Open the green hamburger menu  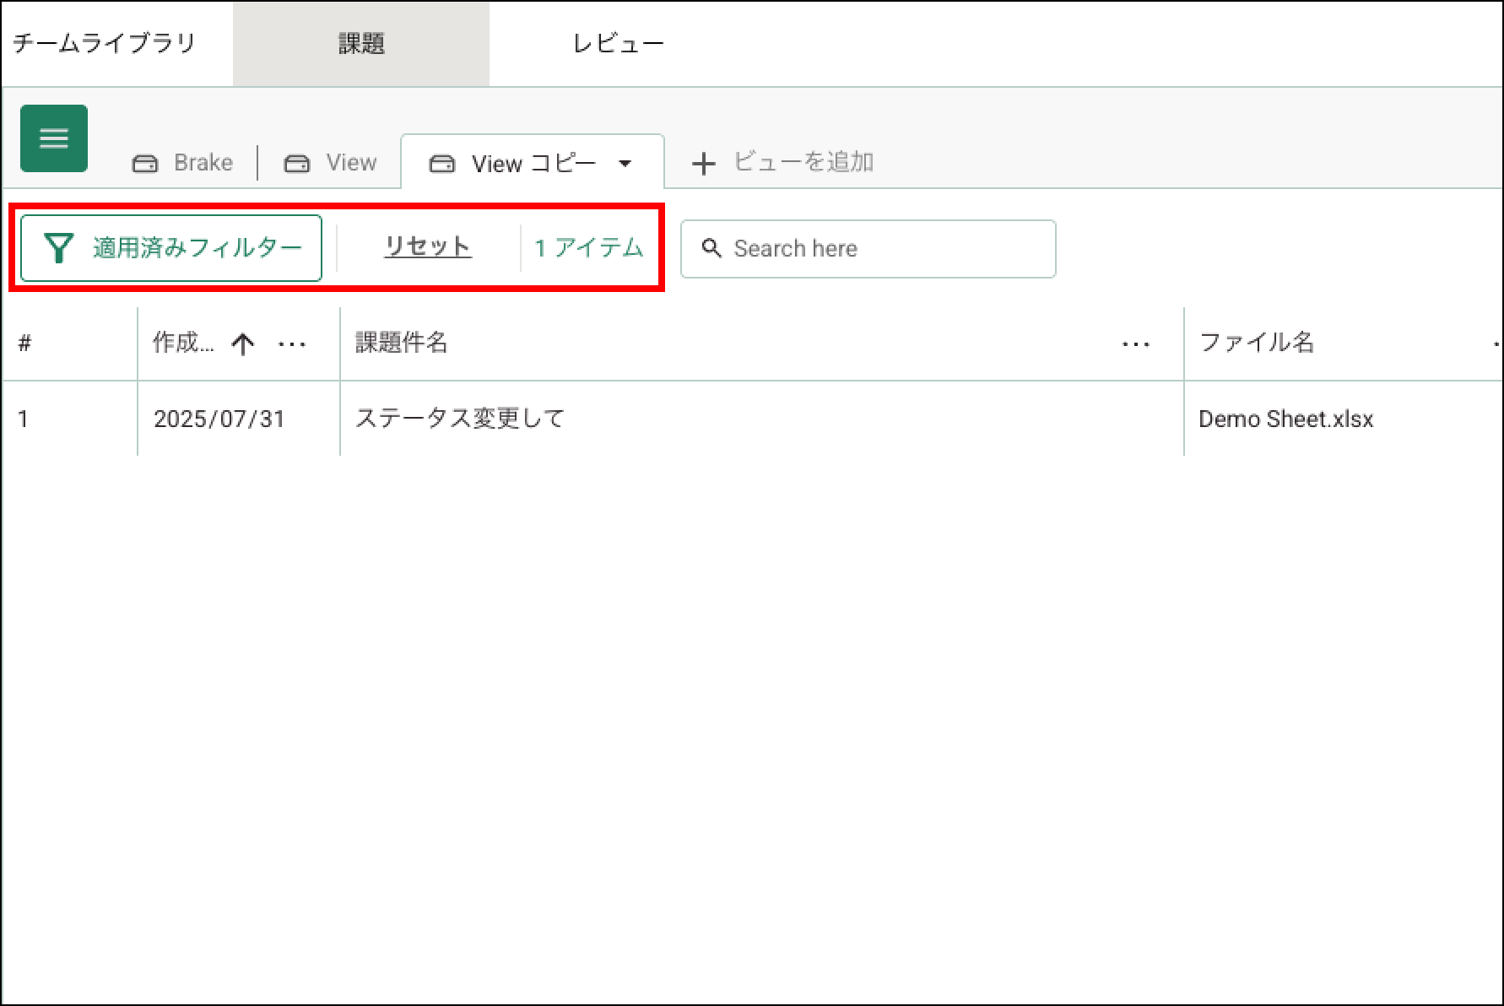[54, 138]
